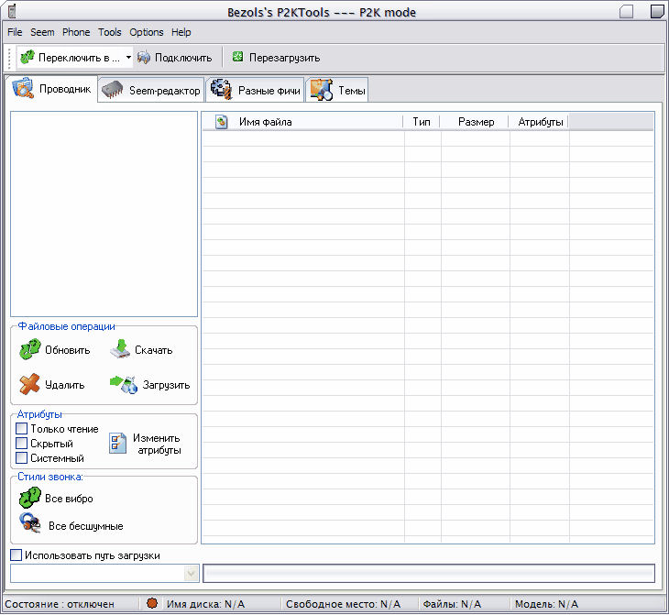The height and width of the screenshot is (615, 669).
Task: Click the progress bar at bottom
Action: [429, 573]
